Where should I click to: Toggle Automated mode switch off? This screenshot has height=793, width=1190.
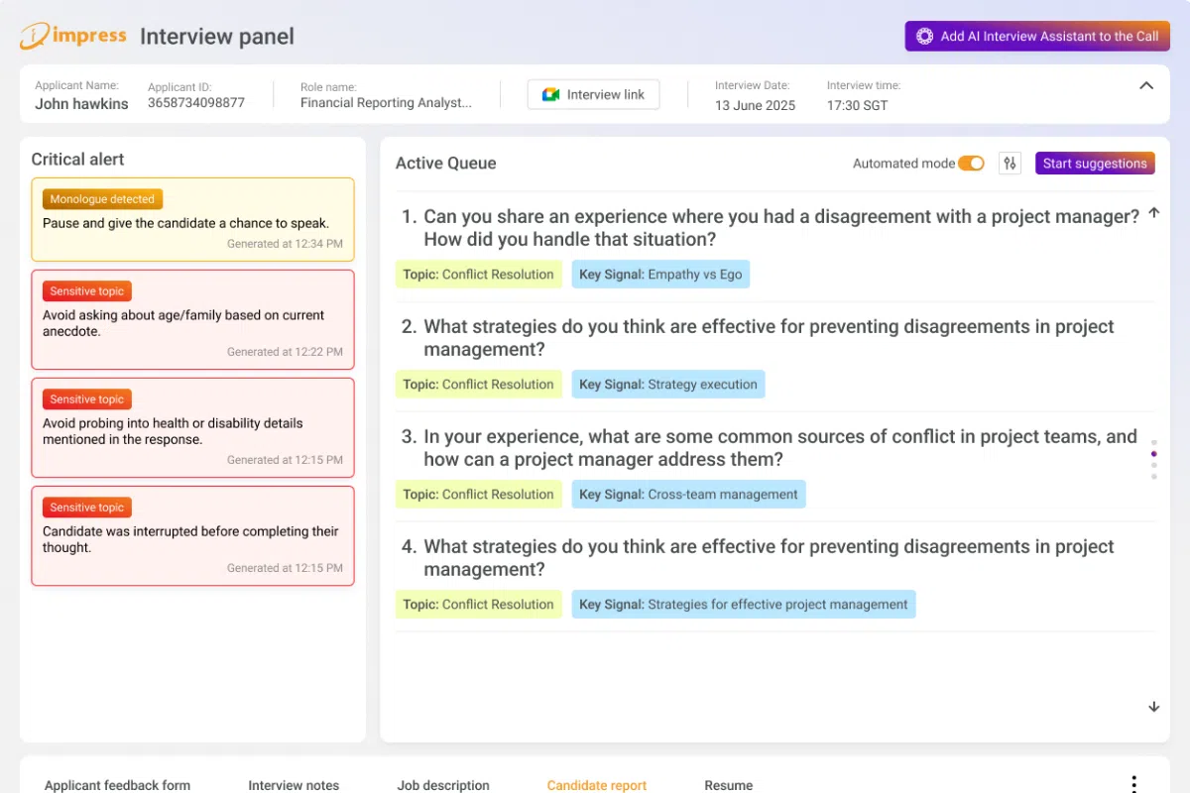971,164
